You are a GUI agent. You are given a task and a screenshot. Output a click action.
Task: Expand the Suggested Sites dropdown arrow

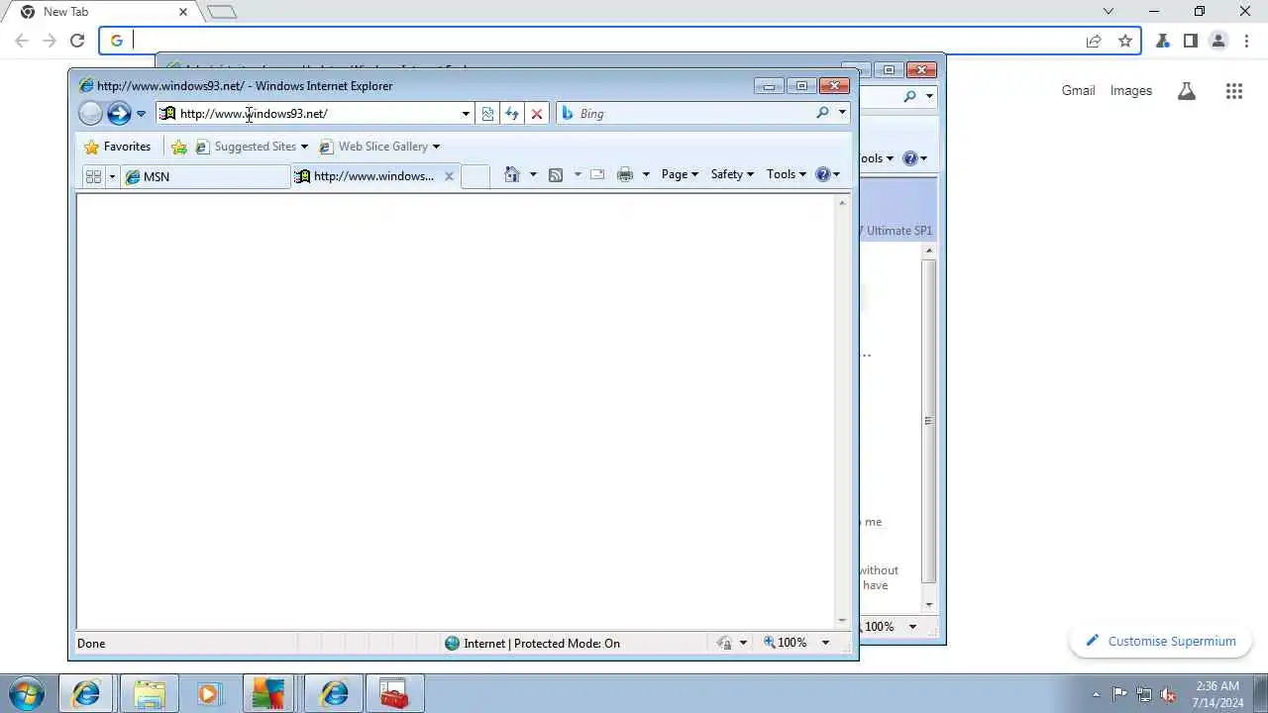pyautogui.click(x=304, y=147)
